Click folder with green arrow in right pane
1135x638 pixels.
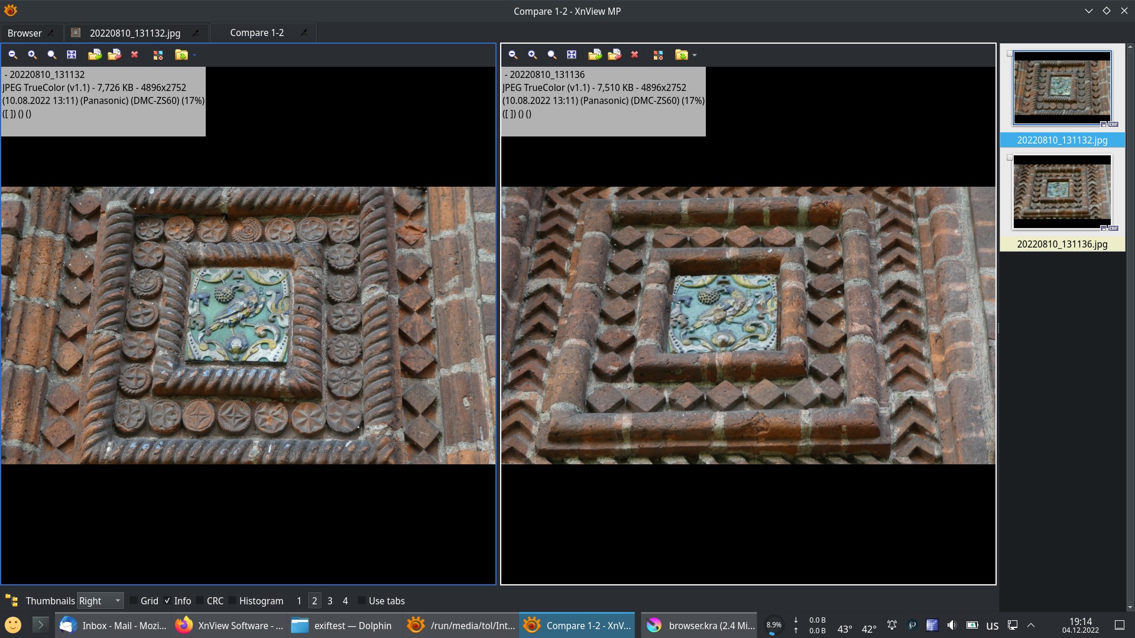point(595,55)
